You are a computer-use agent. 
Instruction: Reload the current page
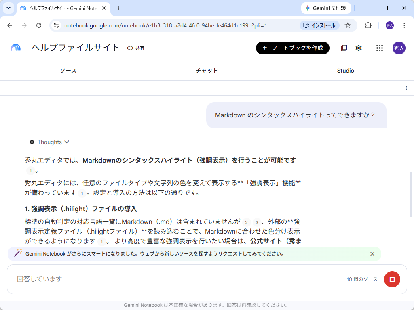39,25
